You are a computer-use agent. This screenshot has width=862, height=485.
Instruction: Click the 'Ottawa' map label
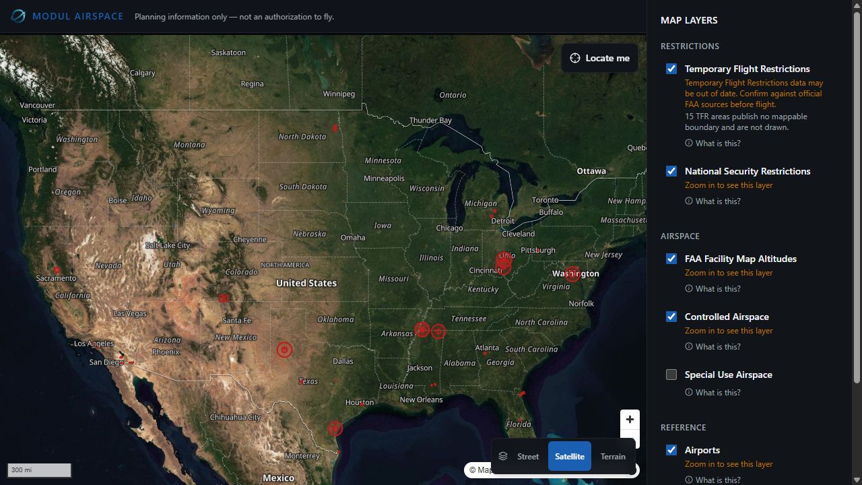coord(591,171)
